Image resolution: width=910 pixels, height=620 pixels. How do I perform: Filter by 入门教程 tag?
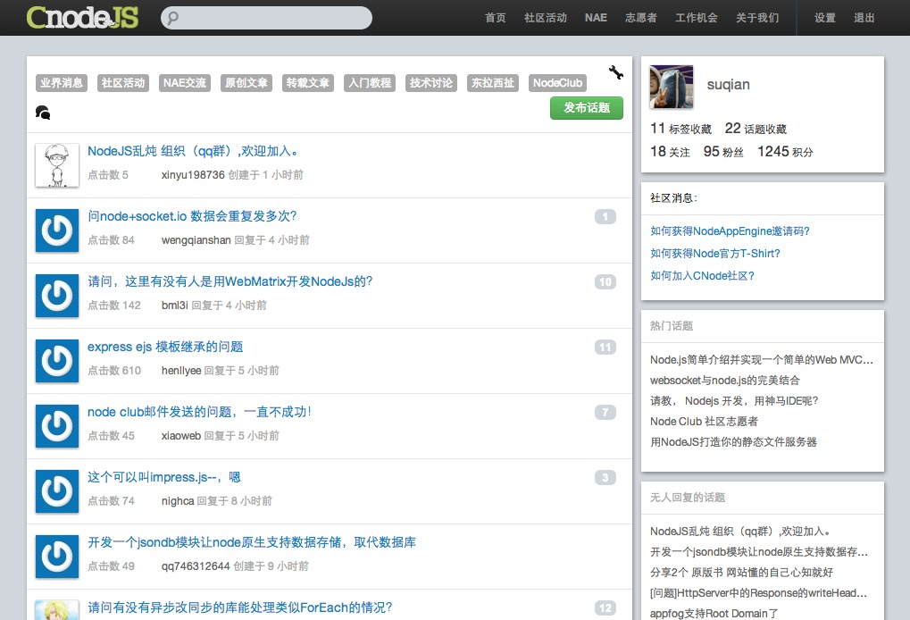click(370, 83)
